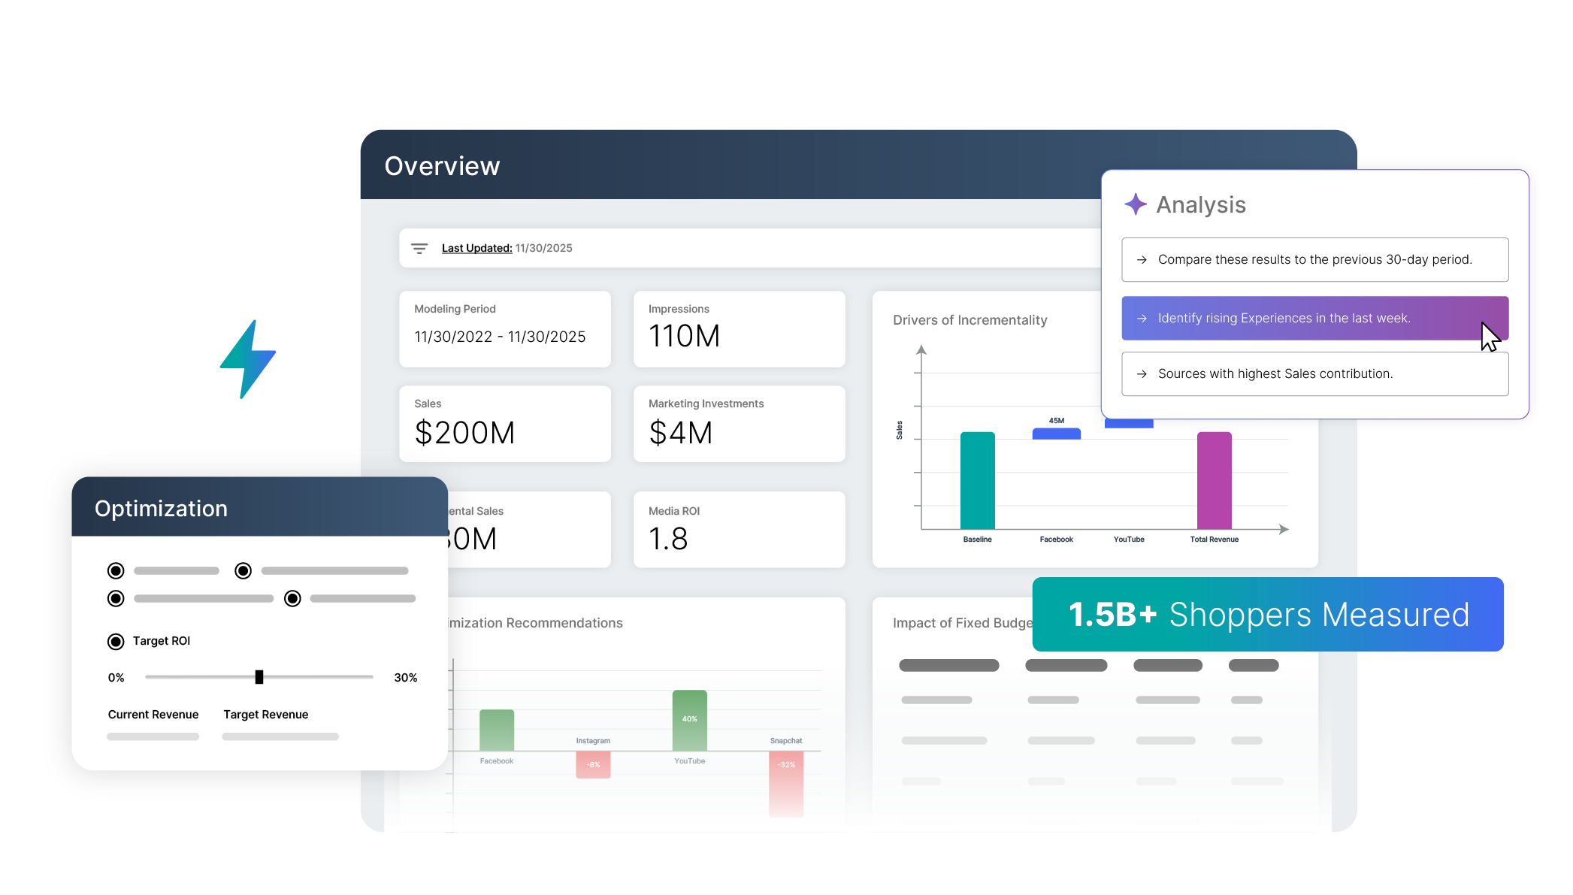1573x895 pixels.
Task: Select the bottom-row radio option in Optimization
Action: [x=115, y=598]
